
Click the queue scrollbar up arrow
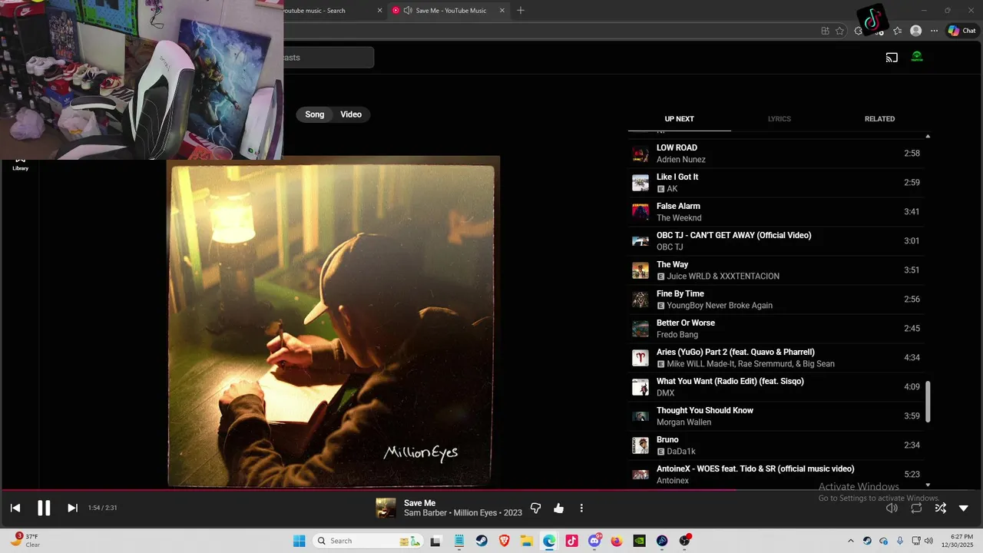click(x=928, y=137)
